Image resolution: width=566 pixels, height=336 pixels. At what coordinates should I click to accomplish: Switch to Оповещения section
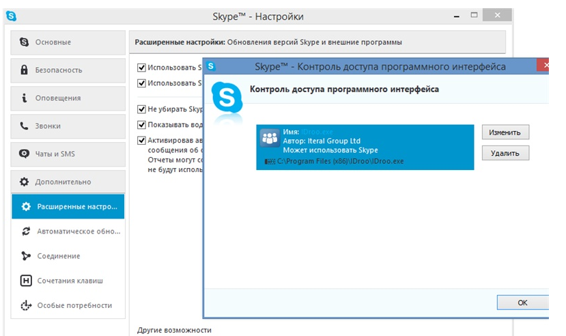68,98
